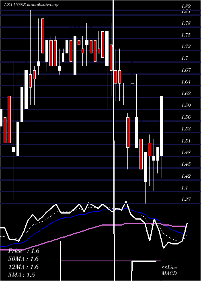The width and height of the screenshot is (201, 281).
Task: Click the '50MA : 1.6' legend entry
Action: click(23, 259)
